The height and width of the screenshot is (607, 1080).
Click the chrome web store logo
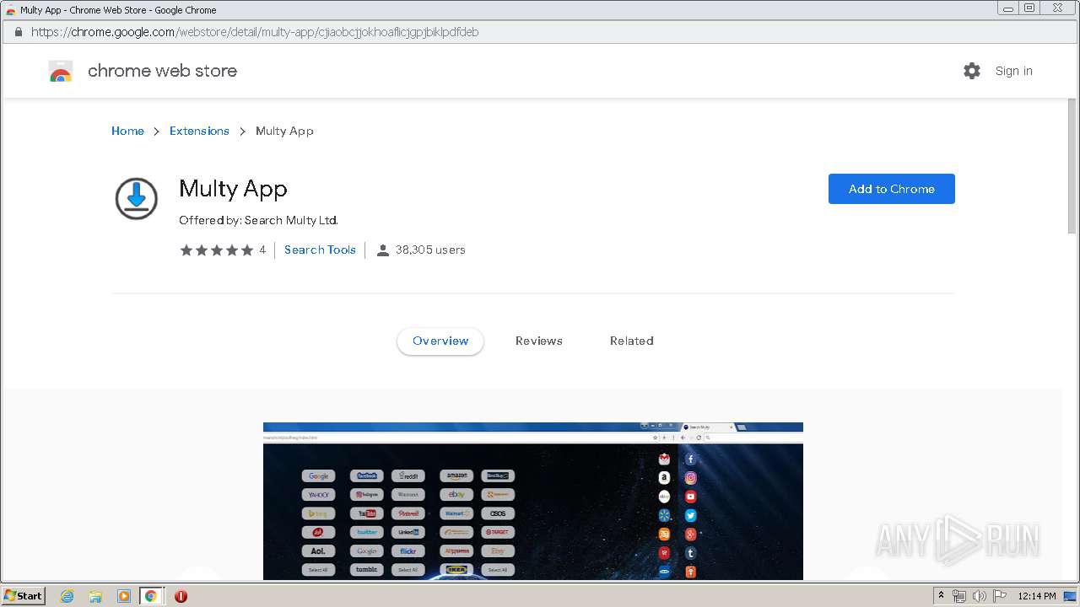click(61, 71)
